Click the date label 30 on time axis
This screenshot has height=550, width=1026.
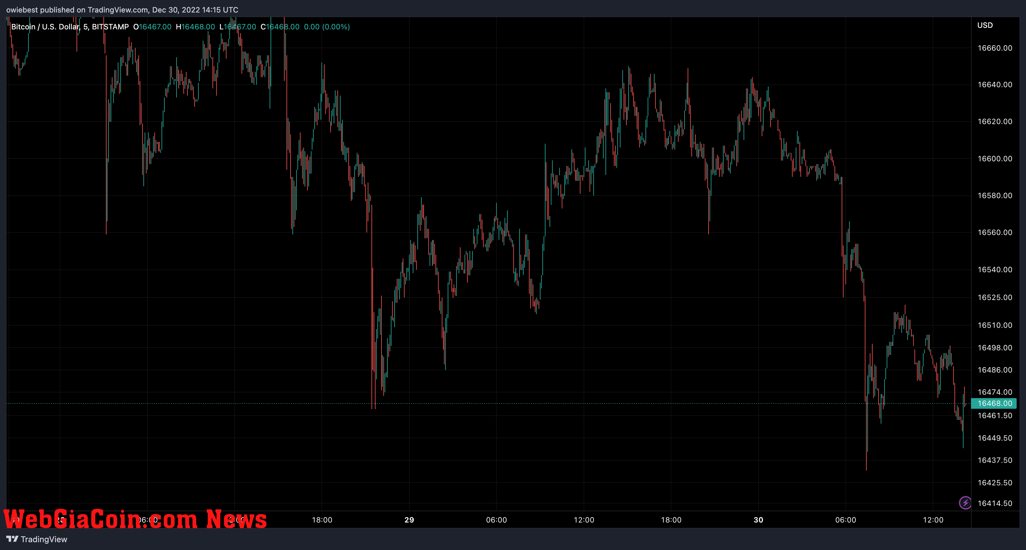coord(758,520)
